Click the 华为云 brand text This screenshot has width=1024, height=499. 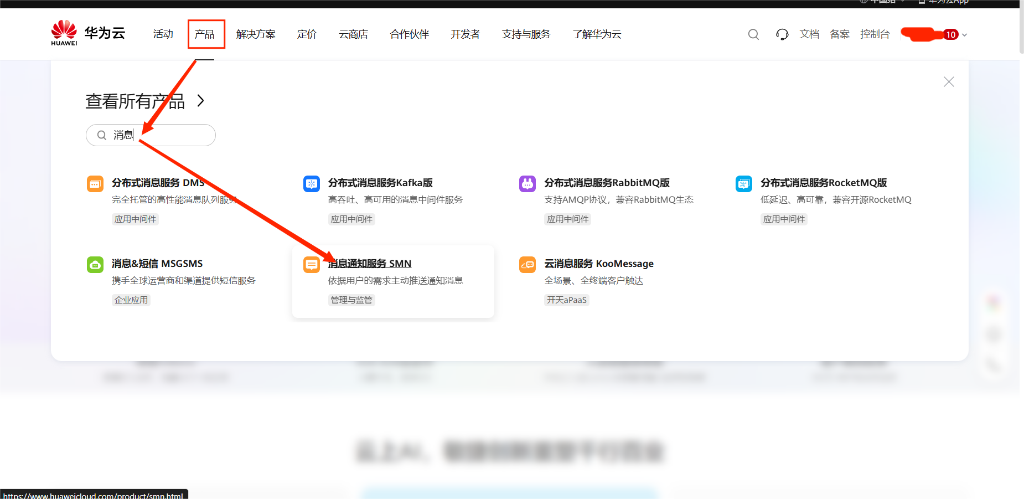(105, 33)
